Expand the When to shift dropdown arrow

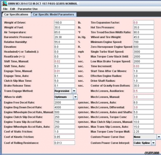[x=75, y=97]
